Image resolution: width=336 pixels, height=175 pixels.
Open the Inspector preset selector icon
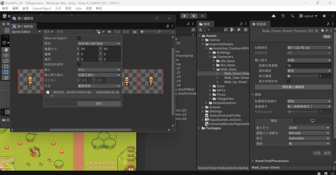(326, 31)
